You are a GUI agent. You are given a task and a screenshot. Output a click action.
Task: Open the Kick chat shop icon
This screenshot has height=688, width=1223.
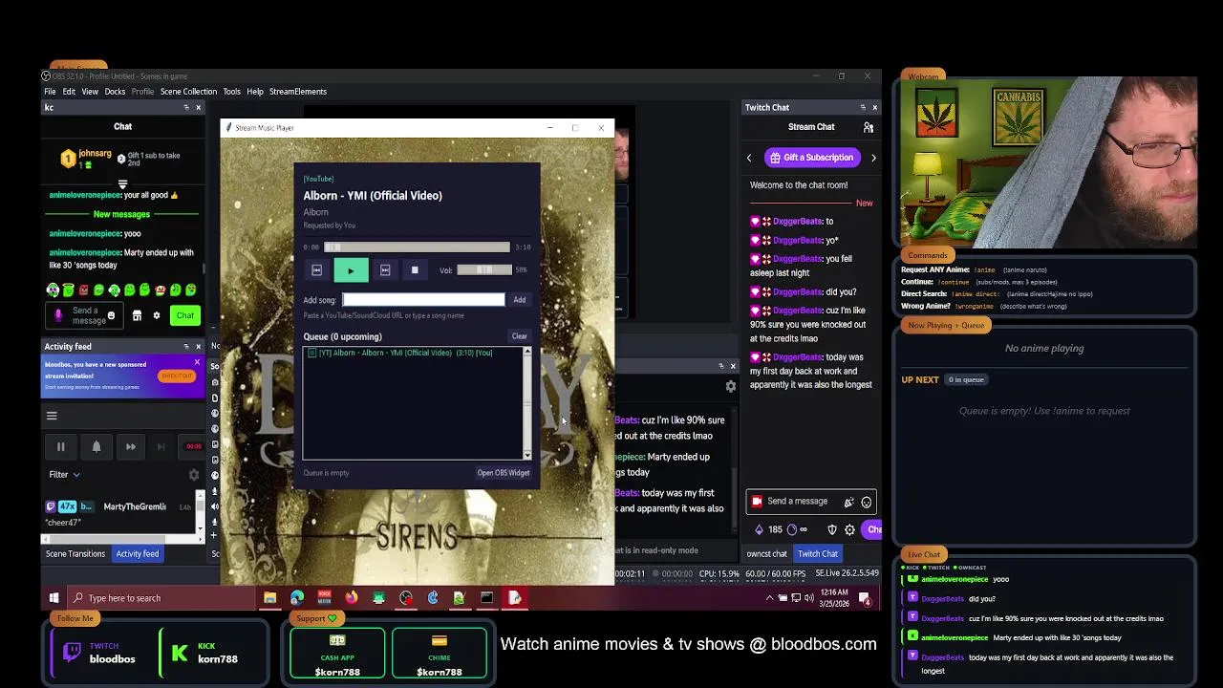click(137, 316)
